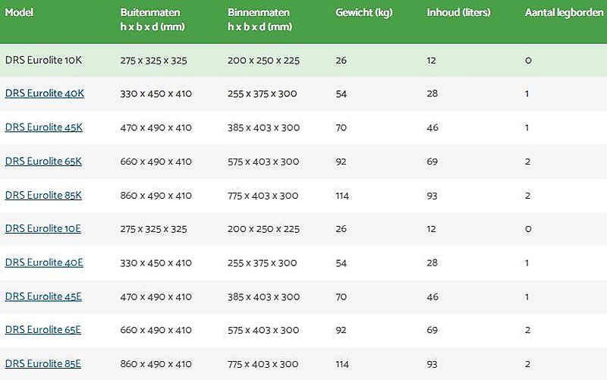This screenshot has width=607, height=380.
Task: Click the DRS Eurolite 10E link
Action: 43,228
